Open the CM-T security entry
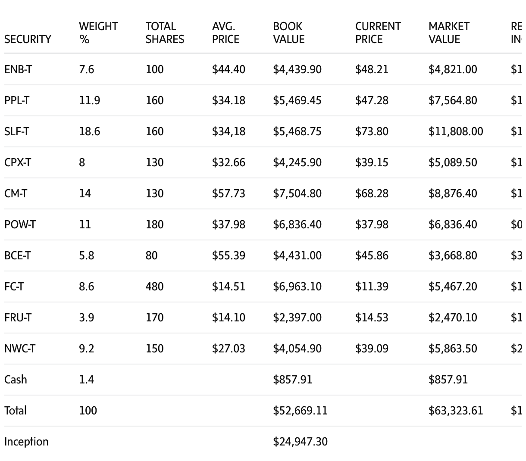526x461 pixels. [16, 193]
